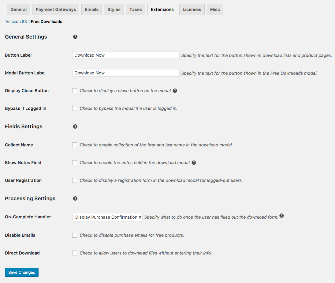
Task: Click help icon after On-Complete Handler description
Action: [281, 216]
